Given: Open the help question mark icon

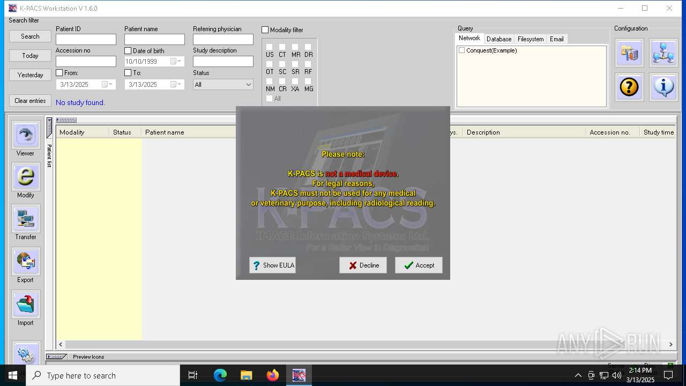Looking at the screenshot, I should [x=629, y=87].
